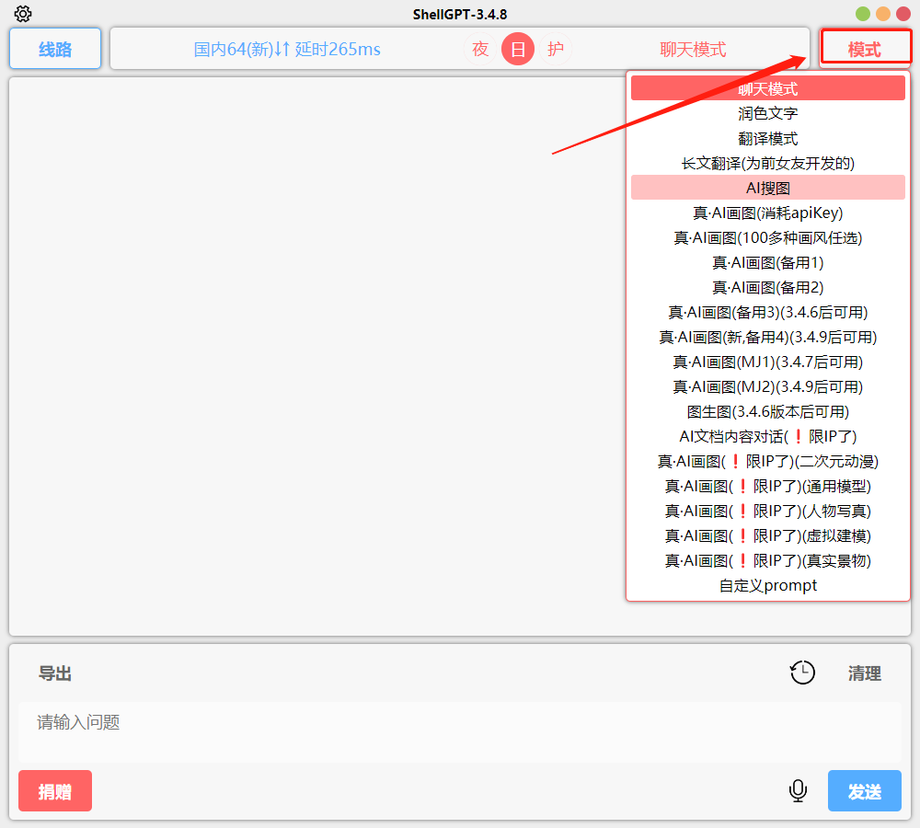Switch to eye-care theme (护)

555,49
